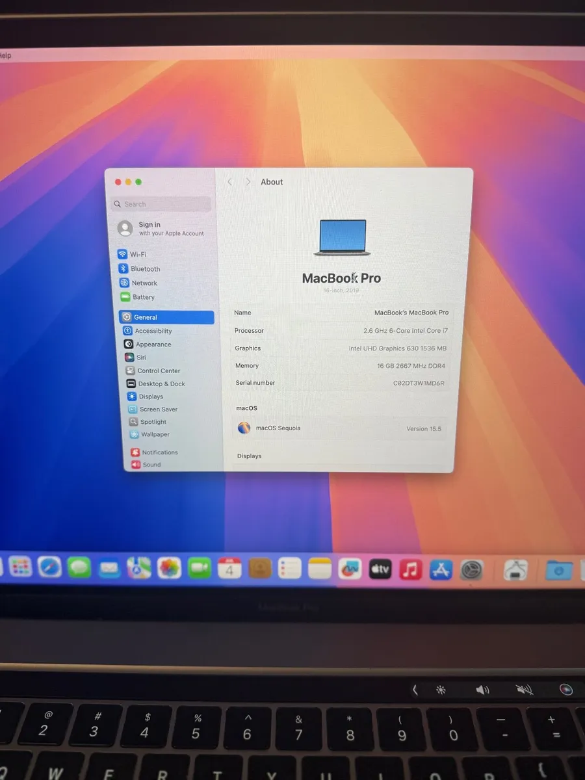This screenshot has height=780, width=585.
Task: Open Wallpaper settings
Action: pyautogui.click(x=155, y=434)
